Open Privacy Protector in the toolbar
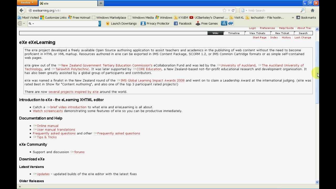Screen dimensions: 336x189 pyautogui.click(x=155, y=23)
